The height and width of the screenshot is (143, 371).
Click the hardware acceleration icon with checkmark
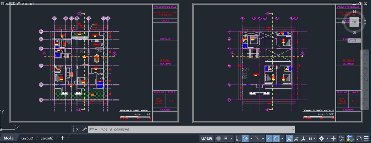point(350,138)
